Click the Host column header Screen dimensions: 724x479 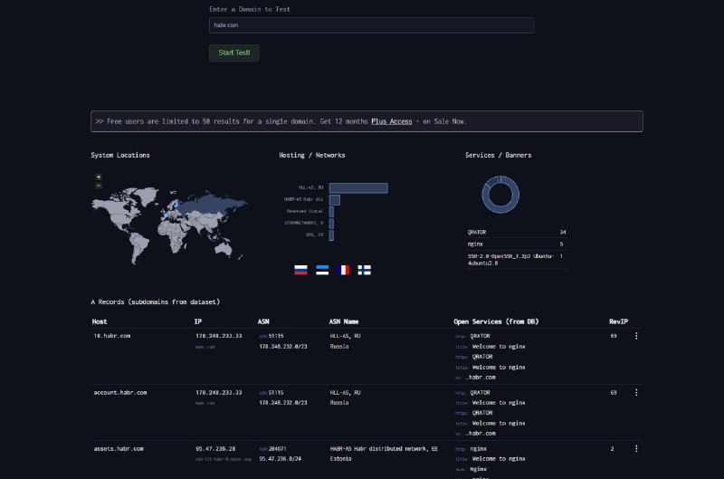100,321
